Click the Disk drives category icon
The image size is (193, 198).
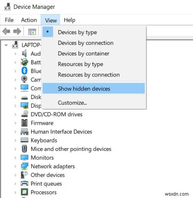[25, 98]
